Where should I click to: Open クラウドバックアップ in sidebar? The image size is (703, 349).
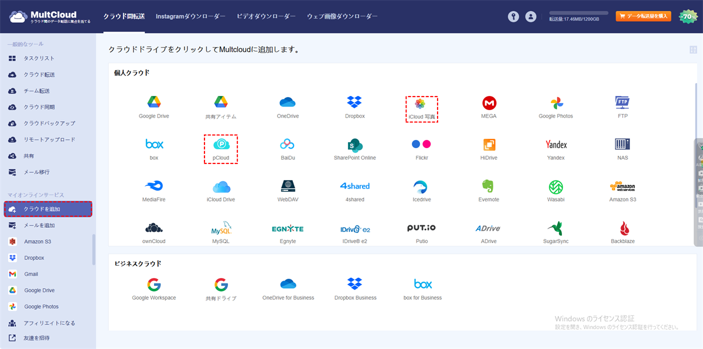point(48,124)
